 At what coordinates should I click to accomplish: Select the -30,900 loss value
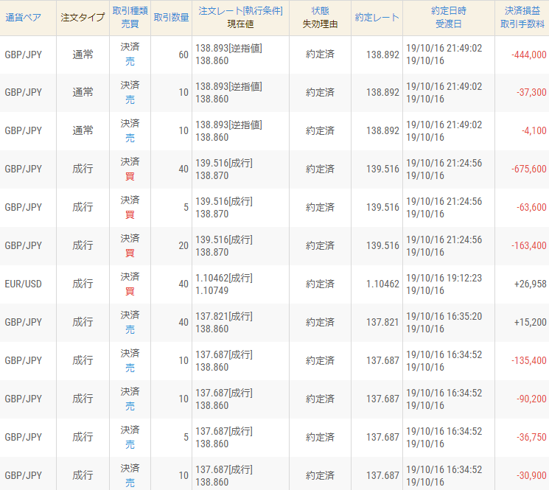click(x=531, y=476)
